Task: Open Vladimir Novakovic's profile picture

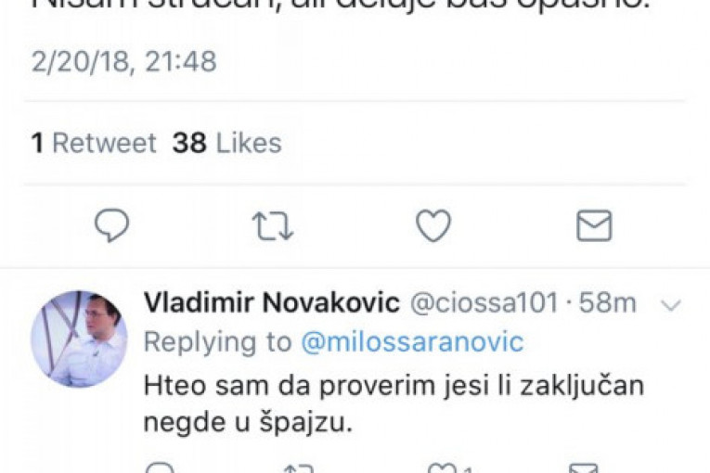Action: tap(79, 339)
